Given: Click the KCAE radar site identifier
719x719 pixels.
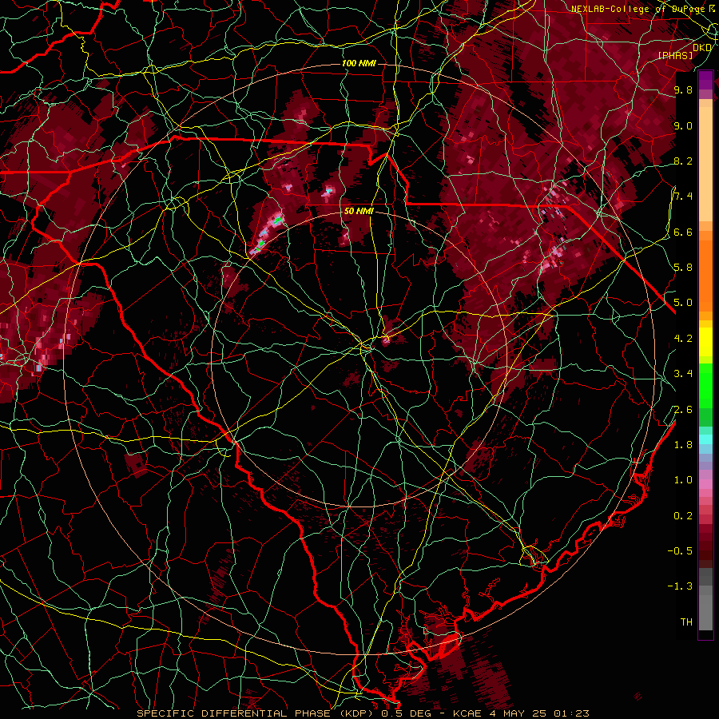Looking at the screenshot, I should tap(466, 713).
